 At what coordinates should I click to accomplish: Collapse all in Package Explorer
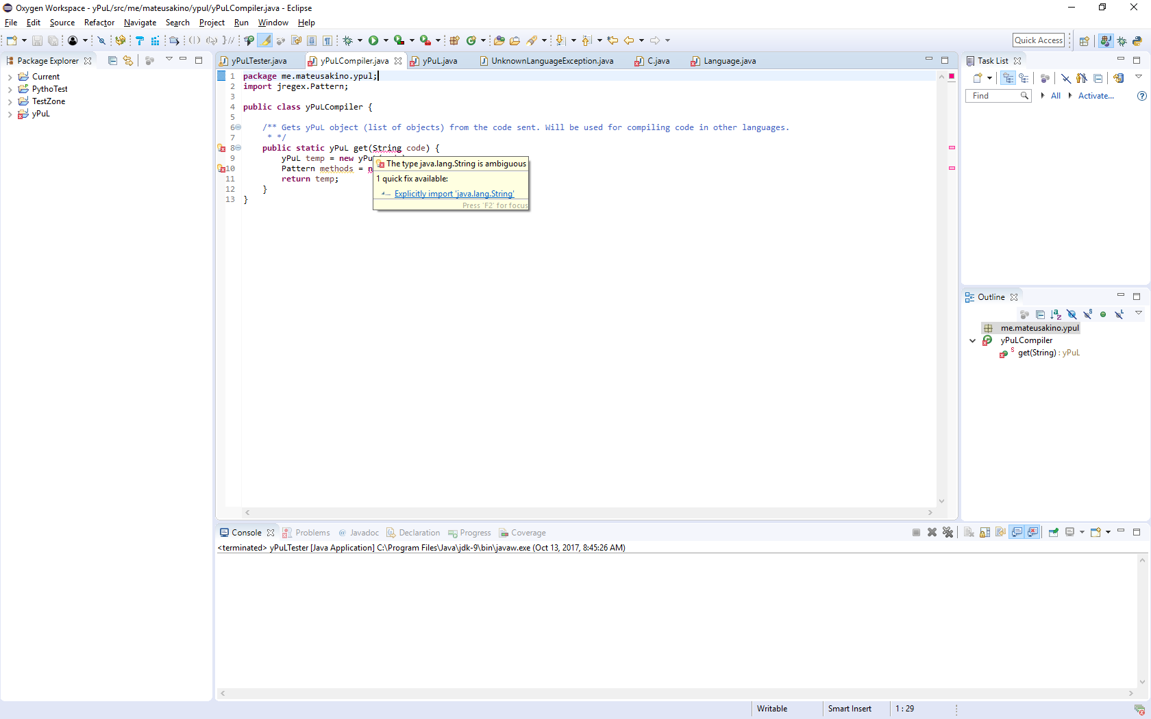(x=112, y=60)
